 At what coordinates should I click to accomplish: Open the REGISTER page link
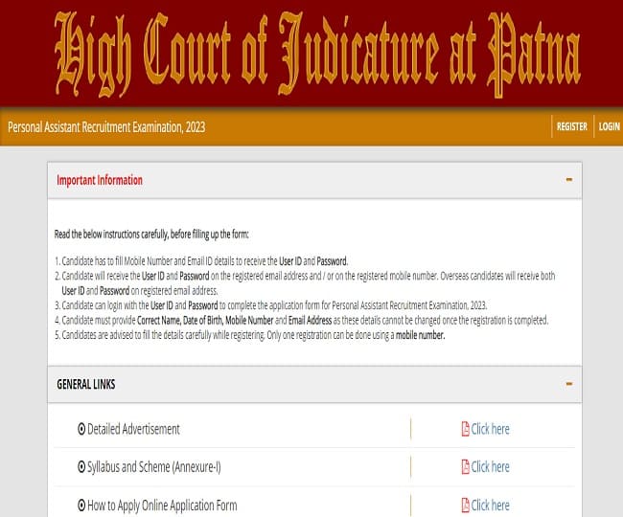click(571, 126)
